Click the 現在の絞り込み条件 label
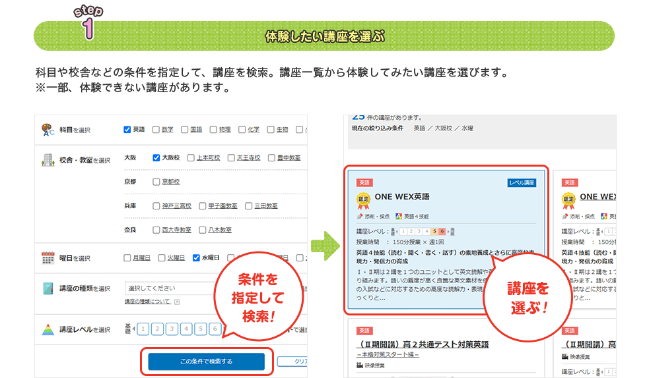 click(377, 128)
